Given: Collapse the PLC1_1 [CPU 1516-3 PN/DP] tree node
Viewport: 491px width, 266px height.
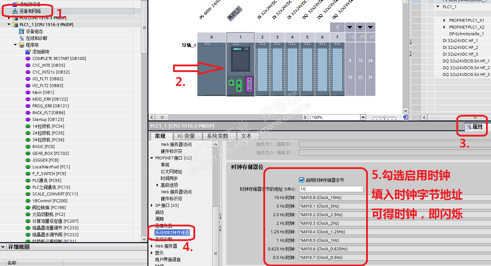Looking at the screenshot, I should click(9, 25).
